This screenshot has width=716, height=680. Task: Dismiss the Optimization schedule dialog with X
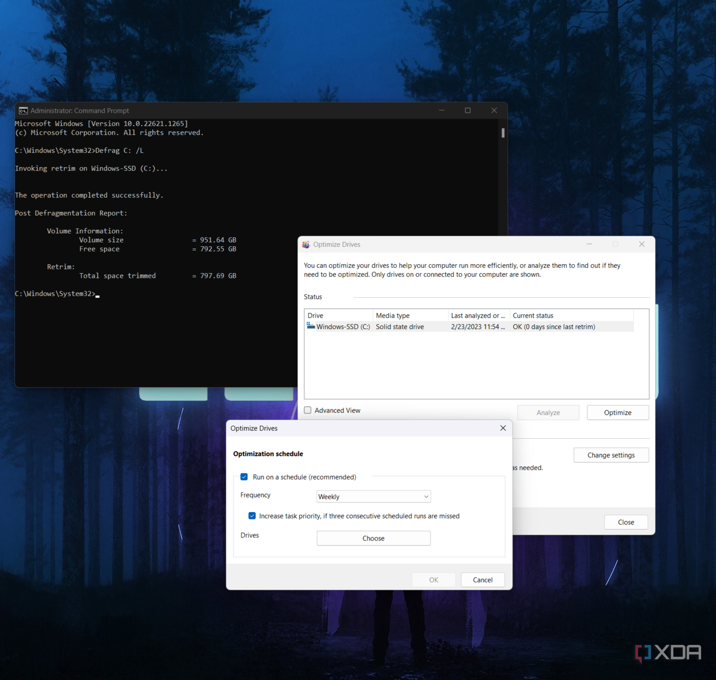pyautogui.click(x=503, y=428)
